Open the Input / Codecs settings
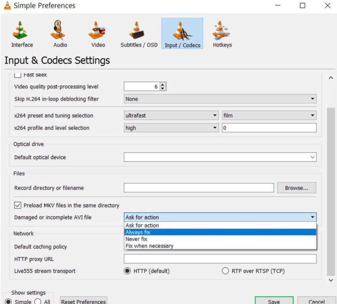 coord(182,33)
